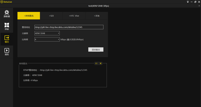Pause the network stream output

point(96,63)
